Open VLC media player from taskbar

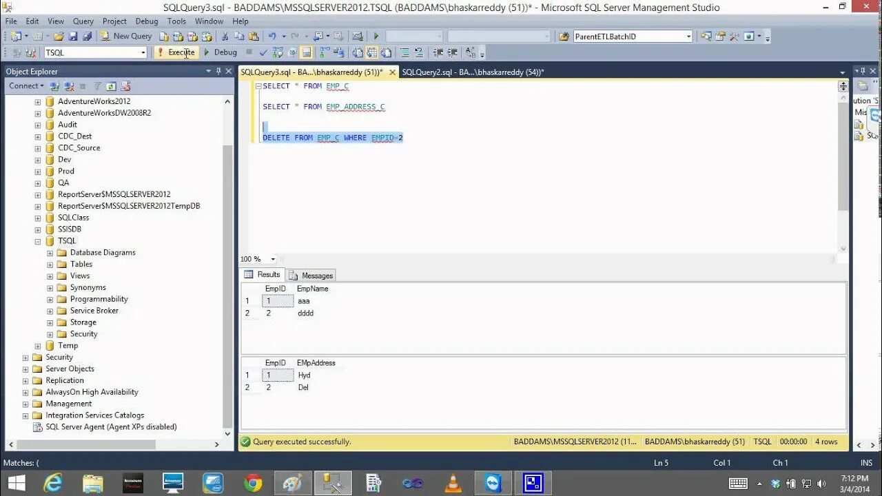(x=453, y=483)
